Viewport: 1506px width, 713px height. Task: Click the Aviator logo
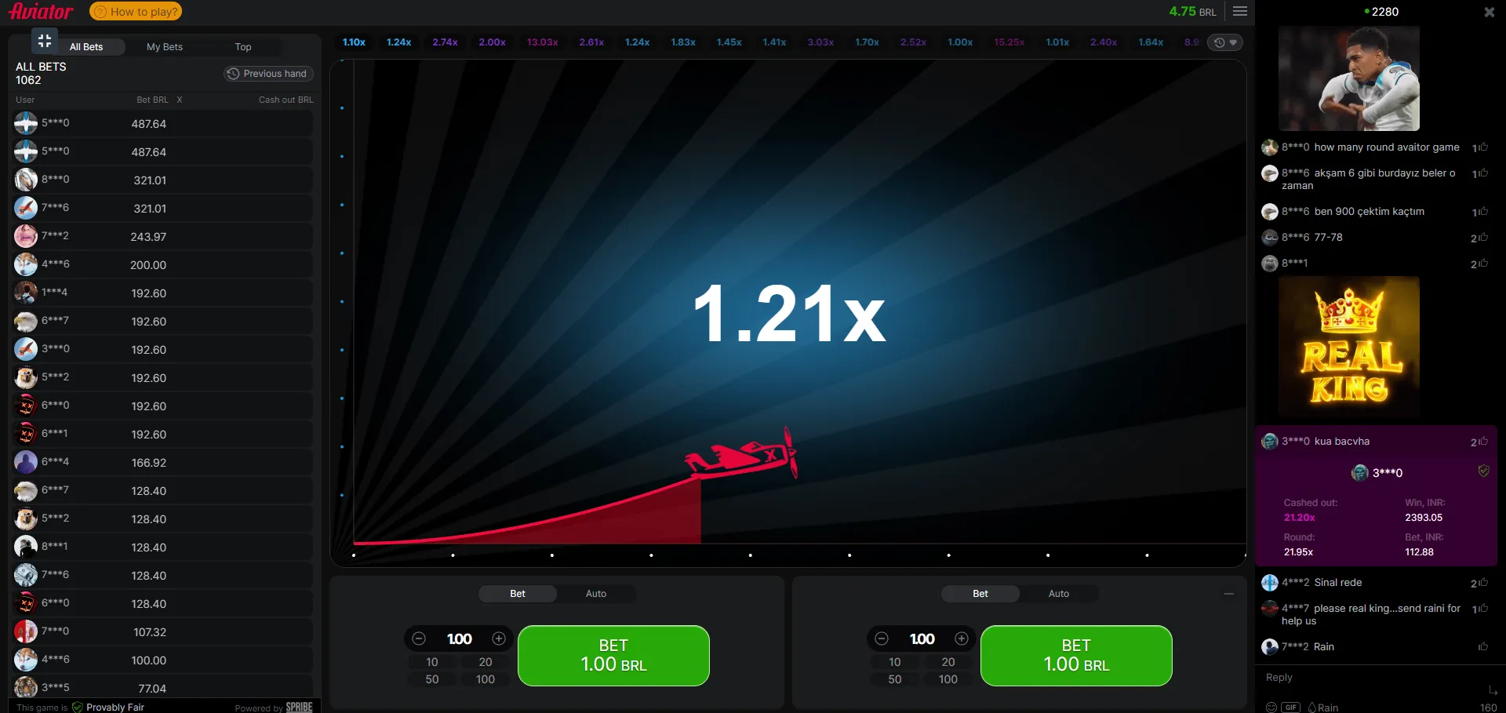[x=41, y=11]
